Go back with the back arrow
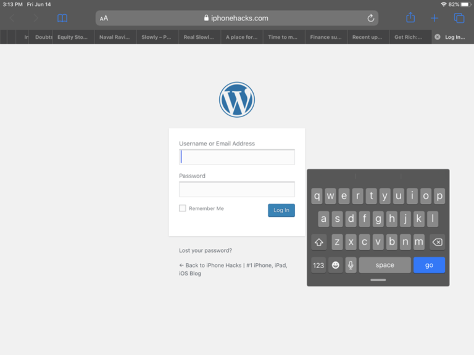This screenshot has width=474, height=355. coord(12,18)
